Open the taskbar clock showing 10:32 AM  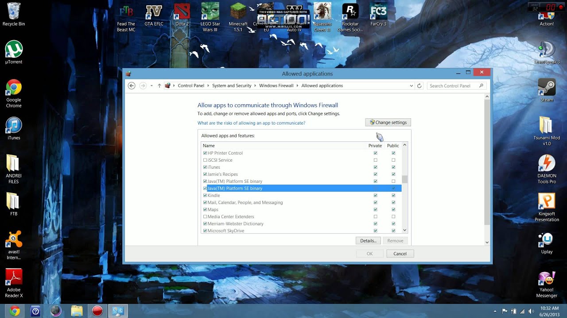pyautogui.click(x=549, y=311)
